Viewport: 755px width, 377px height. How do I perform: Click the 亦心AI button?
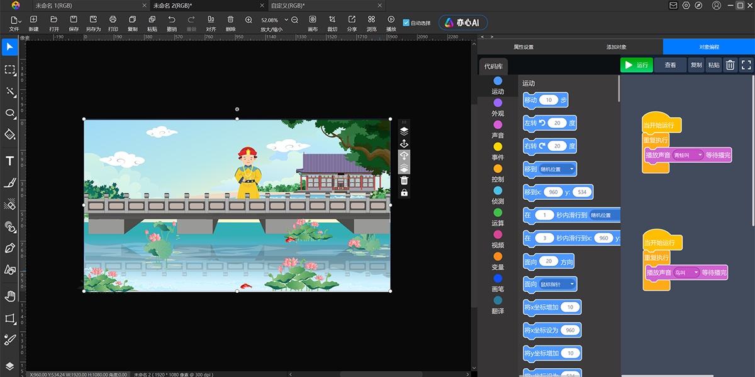(463, 23)
